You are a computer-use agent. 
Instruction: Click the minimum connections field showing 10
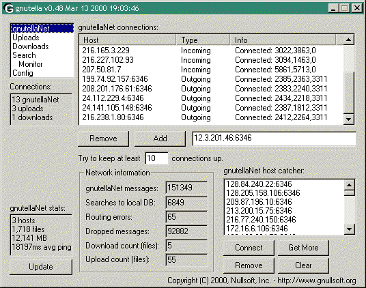[x=156, y=158]
